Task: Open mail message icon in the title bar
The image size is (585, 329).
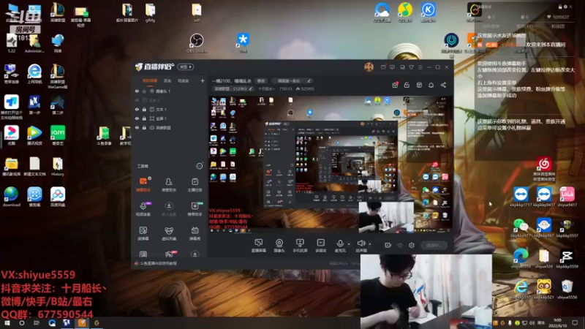Action: point(383,67)
